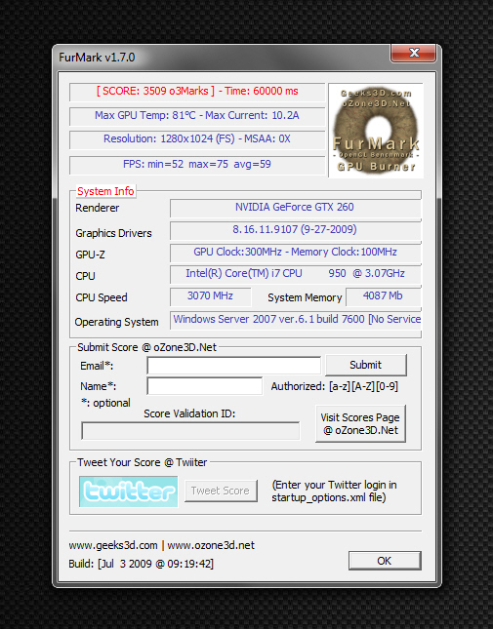Viewport: 493px width, 629px height.
Task: Click the '*: optional' note
Action: pos(105,403)
